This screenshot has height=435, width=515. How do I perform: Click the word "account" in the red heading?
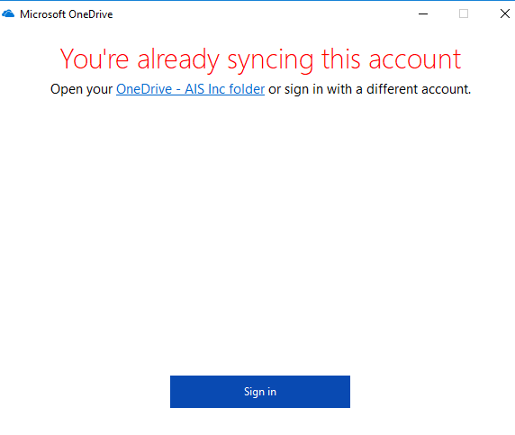coord(415,59)
